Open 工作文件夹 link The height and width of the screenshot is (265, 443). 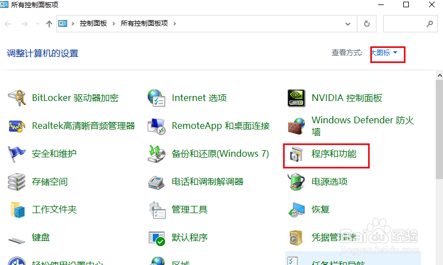pos(54,209)
